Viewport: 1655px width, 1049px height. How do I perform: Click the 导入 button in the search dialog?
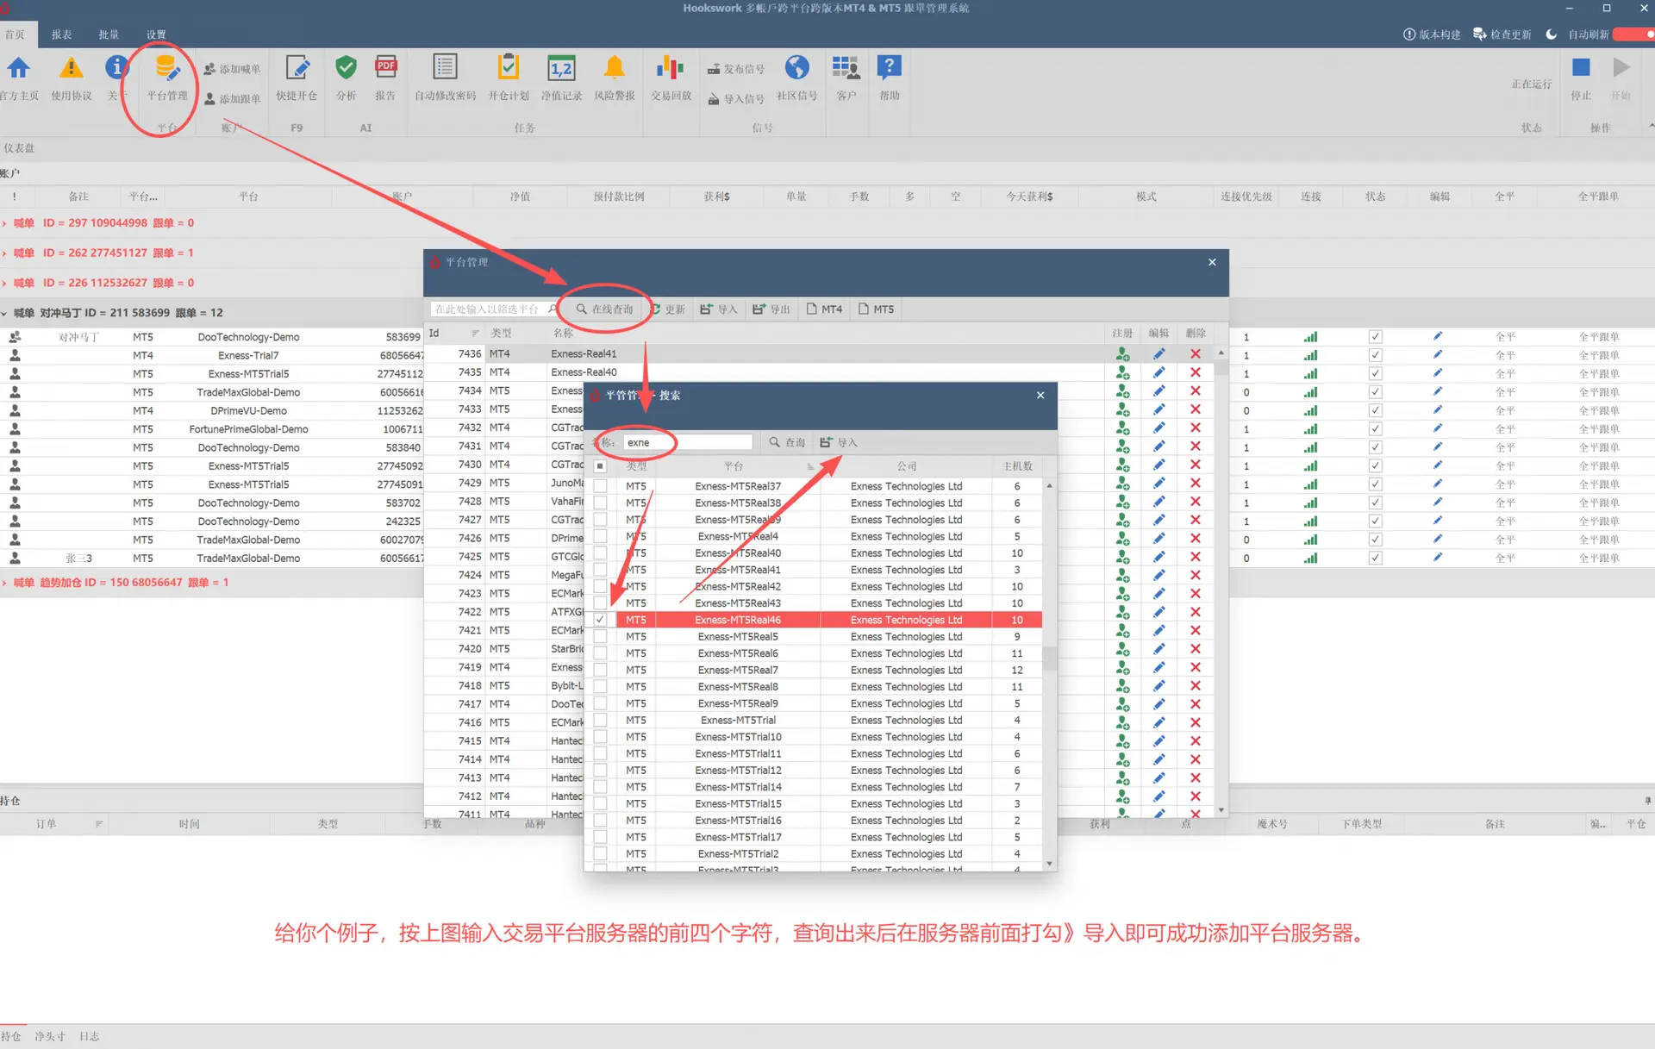pyautogui.click(x=839, y=442)
